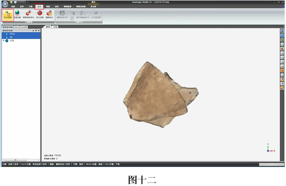Click the solid blue square view icon
This screenshot has height=186, width=286.
coord(282,35)
